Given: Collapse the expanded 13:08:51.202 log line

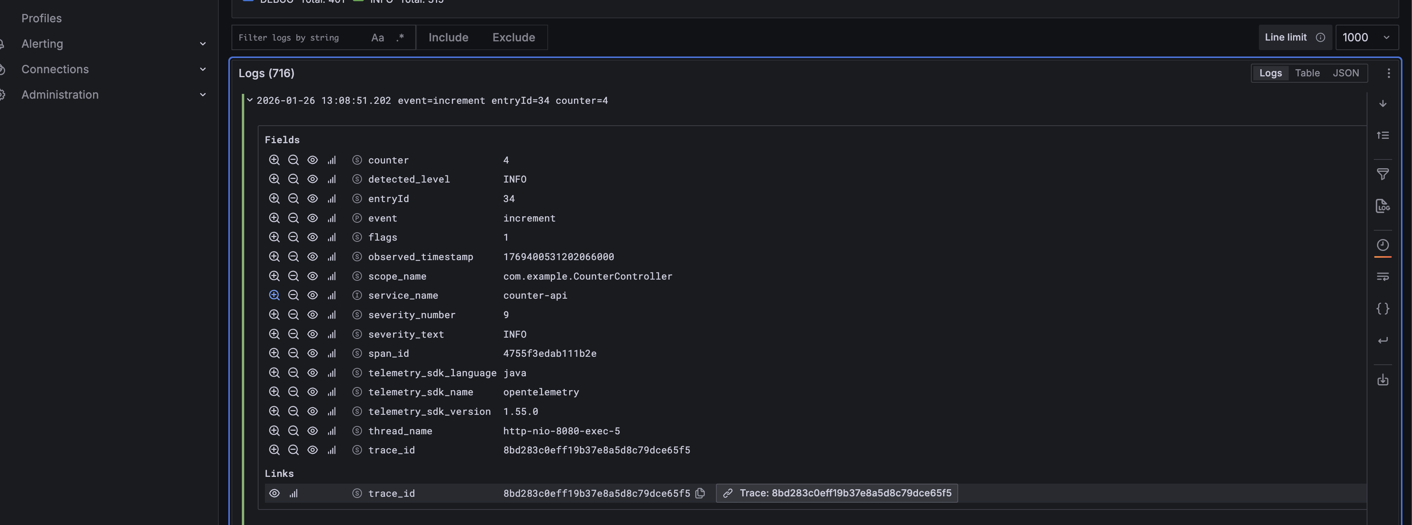Looking at the screenshot, I should (x=250, y=100).
